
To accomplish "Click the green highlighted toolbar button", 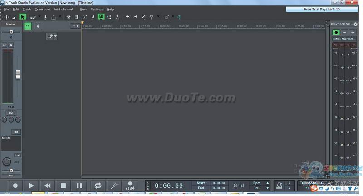I will pos(101,17).
